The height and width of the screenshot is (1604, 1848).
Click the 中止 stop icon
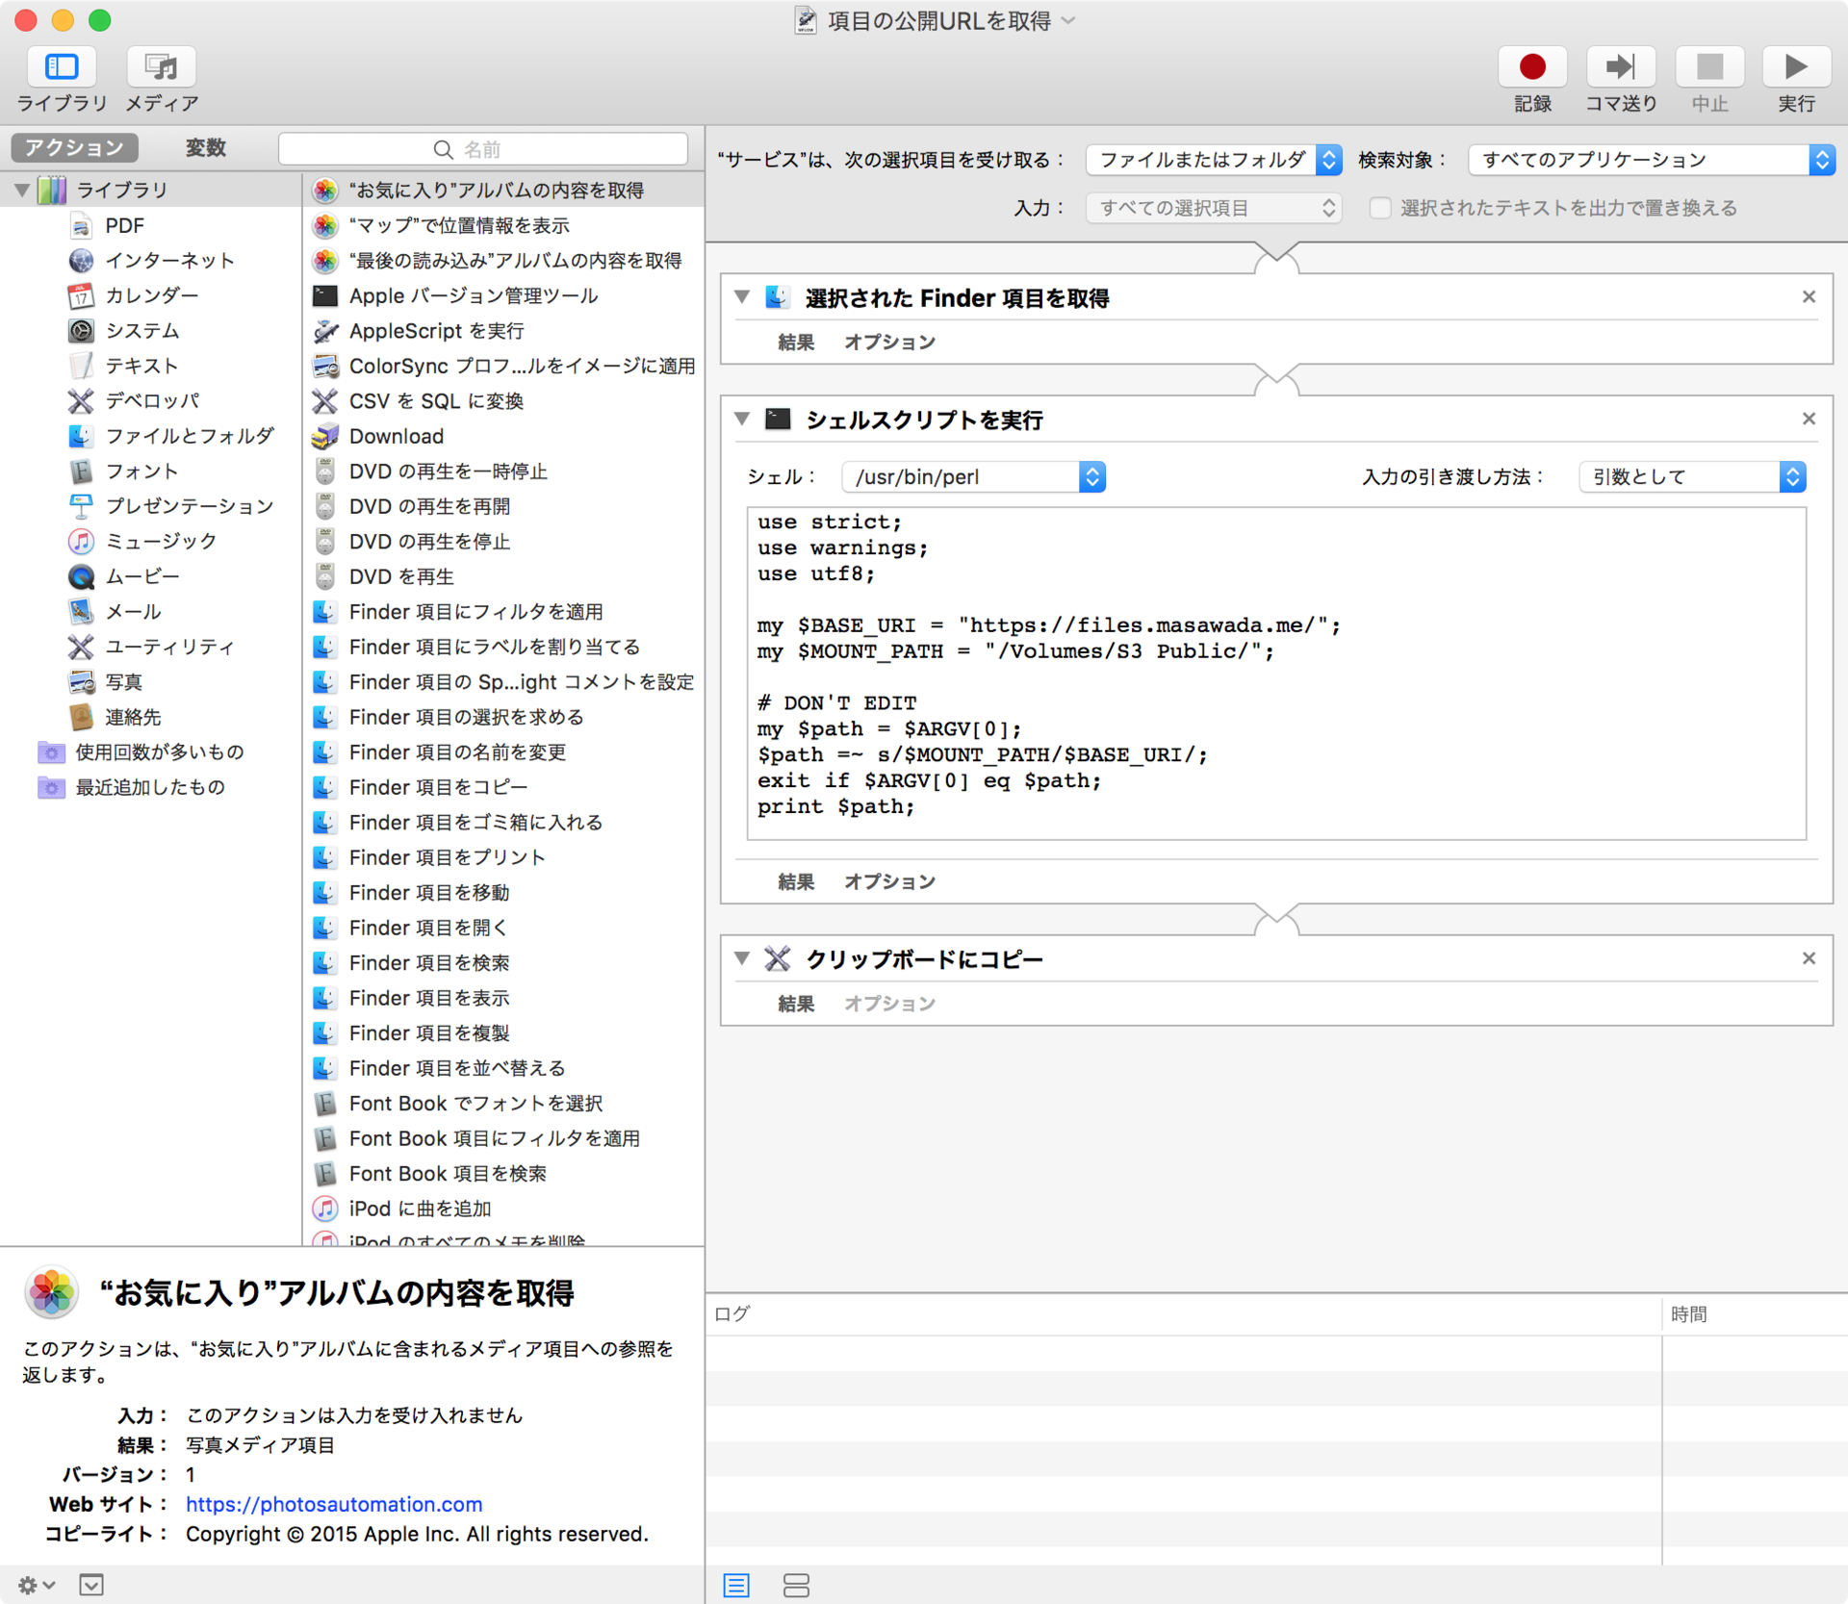1709,65
